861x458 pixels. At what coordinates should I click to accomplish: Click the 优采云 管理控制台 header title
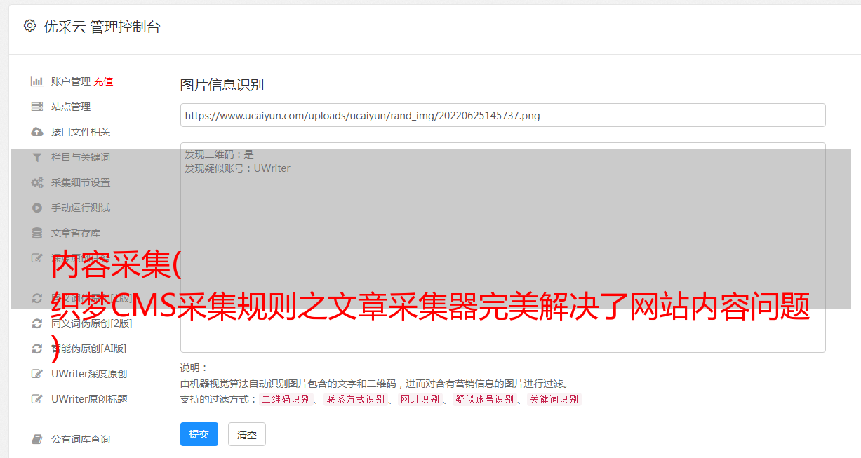[x=102, y=27]
